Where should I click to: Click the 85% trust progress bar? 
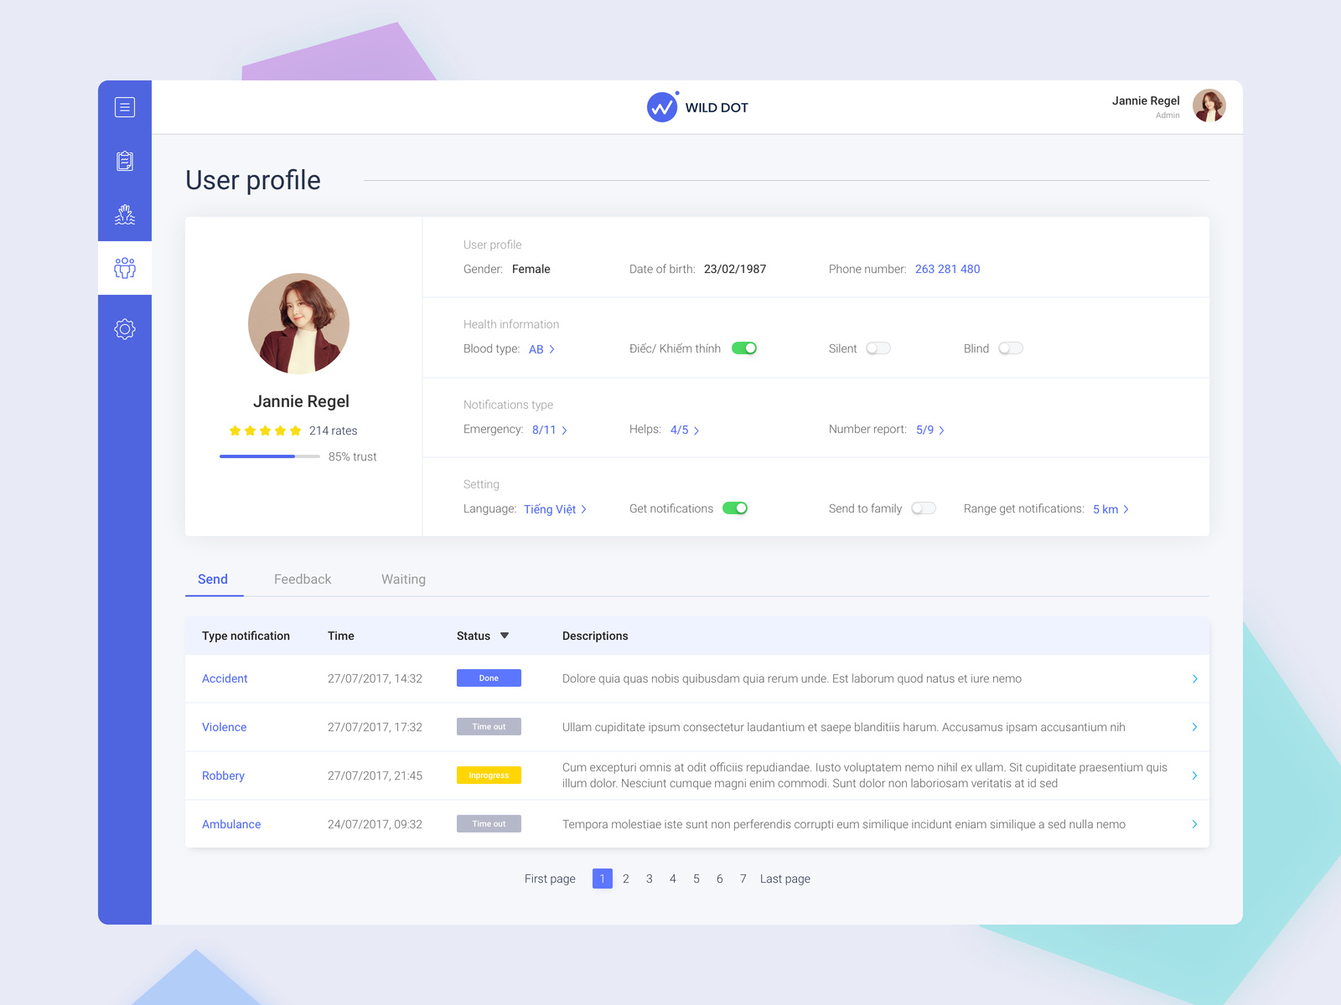point(270,456)
